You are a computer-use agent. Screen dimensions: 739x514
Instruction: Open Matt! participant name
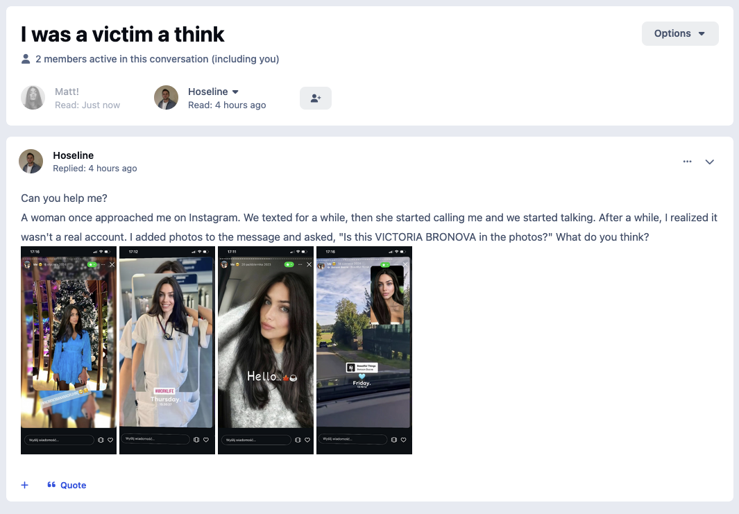(68, 92)
